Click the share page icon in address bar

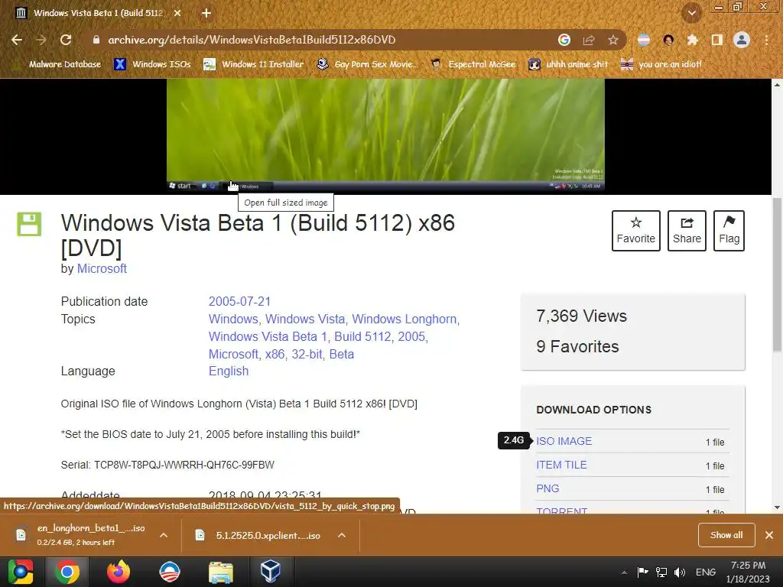tap(589, 40)
